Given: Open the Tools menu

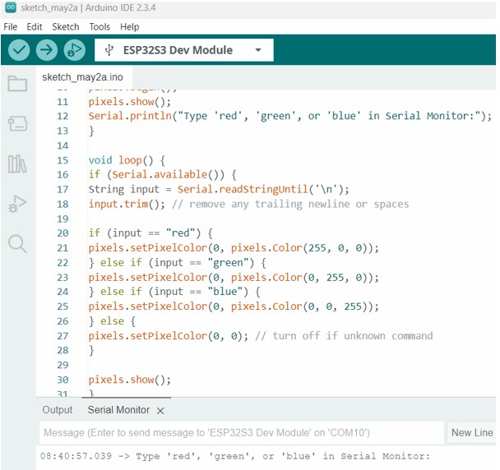Looking at the screenshot, I should click(x=100, y=27).
